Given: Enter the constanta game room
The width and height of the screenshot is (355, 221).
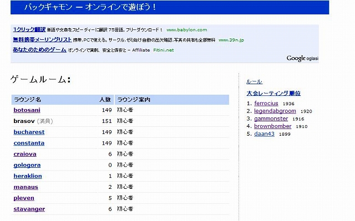Looking at the screenshot, I should [29, 143].
